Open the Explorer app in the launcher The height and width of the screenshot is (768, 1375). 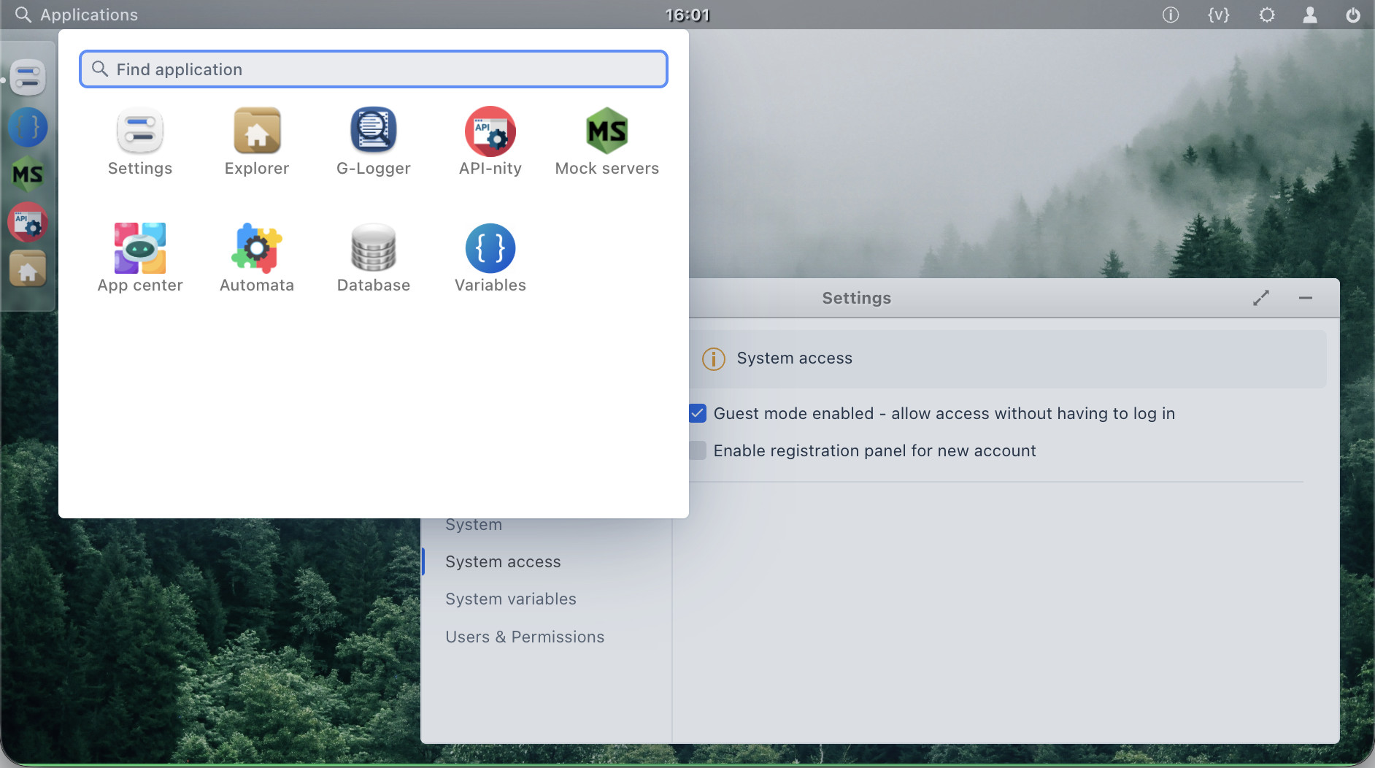point(257,142)
